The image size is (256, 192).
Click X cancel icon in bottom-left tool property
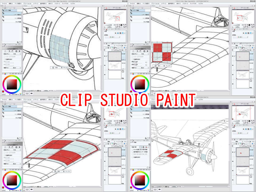19,147
